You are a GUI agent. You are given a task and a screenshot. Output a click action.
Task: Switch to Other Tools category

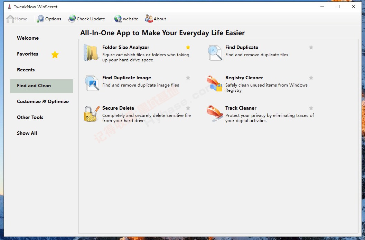tap(30, 117)
